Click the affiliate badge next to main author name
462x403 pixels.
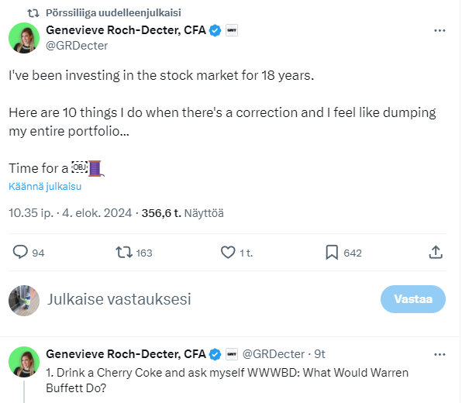point(232,30)
